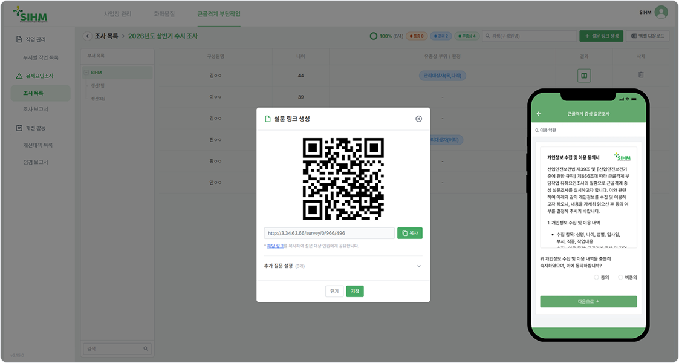Select the 생산3팀 department

click(x=98, y=99)
